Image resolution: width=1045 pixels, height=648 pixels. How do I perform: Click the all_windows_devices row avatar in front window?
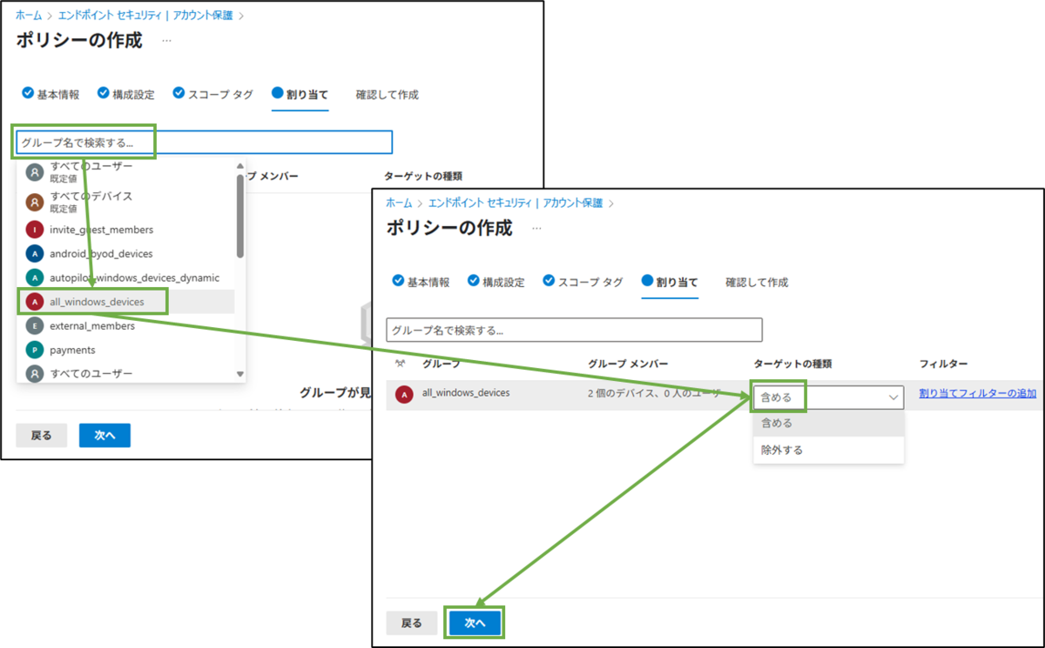point(404,395)
